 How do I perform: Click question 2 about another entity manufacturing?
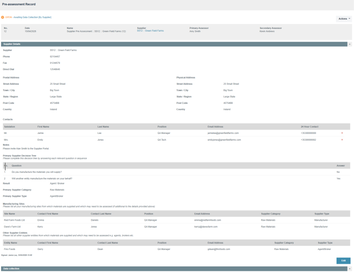pos(42,178)
